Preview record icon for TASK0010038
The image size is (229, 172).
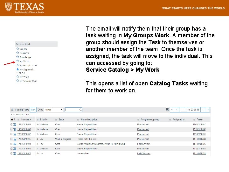(15, 129)
